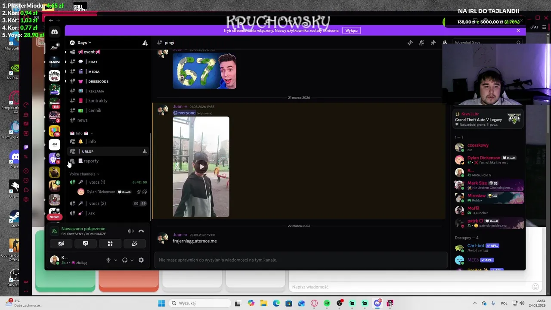This screenshot has height=310, width=551.
Task: Open the raporty channel
Action: click(108, 161)
